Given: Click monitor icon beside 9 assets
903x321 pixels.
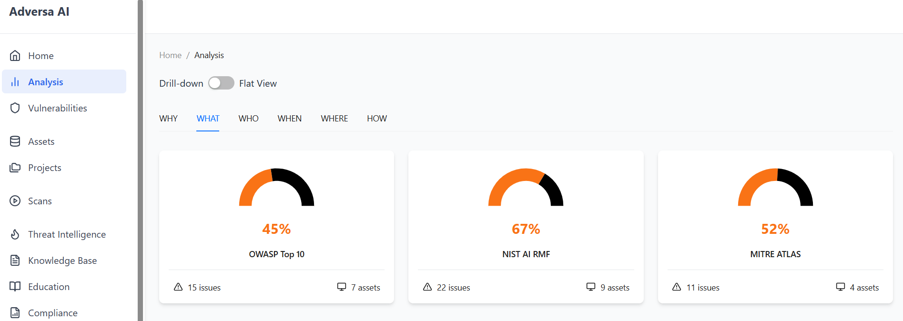Looking at the screenshot, I should [591, 287].
